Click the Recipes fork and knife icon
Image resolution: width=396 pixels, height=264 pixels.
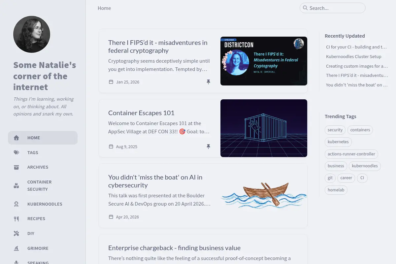(16, 218)
